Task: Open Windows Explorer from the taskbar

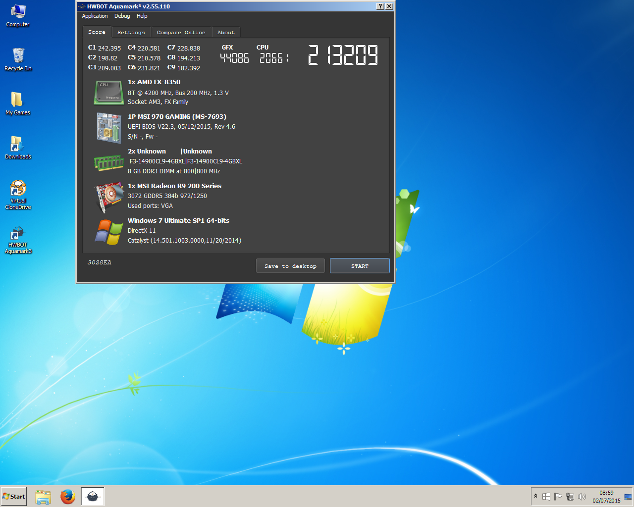Action: [43, 497]
